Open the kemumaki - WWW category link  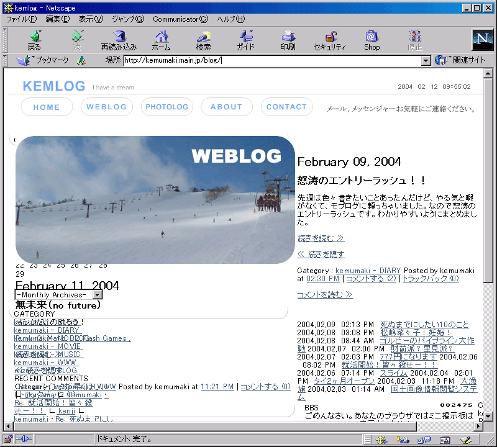click(45, 363)
